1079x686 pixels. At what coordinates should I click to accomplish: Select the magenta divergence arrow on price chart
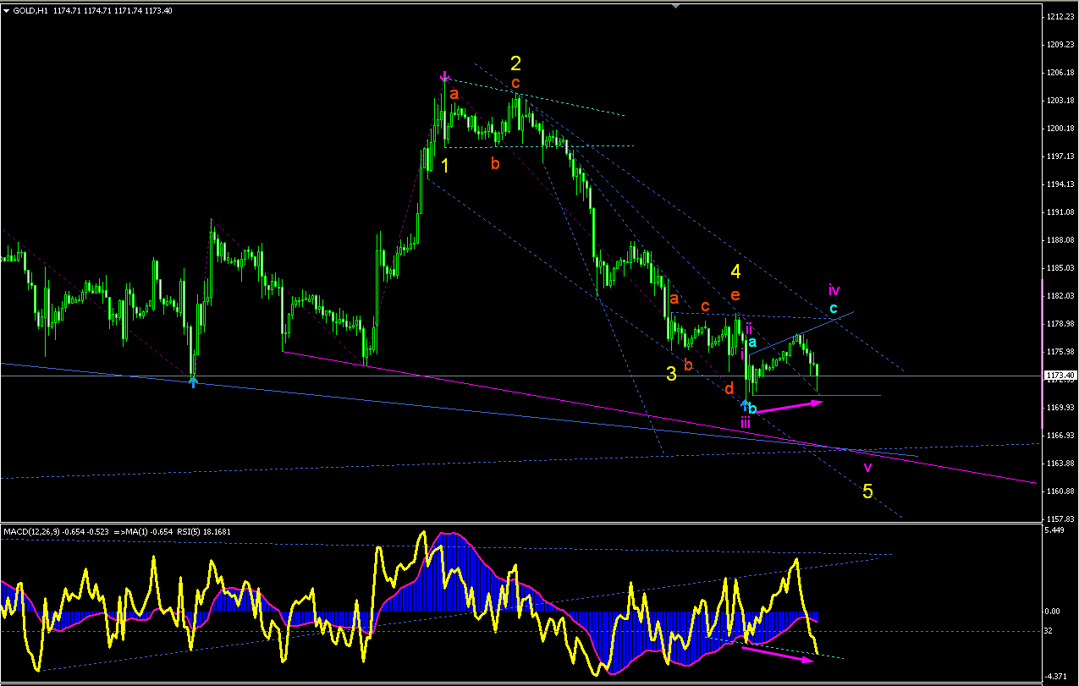coord(789,407)
